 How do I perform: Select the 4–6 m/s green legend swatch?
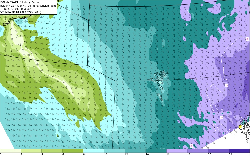52,151
